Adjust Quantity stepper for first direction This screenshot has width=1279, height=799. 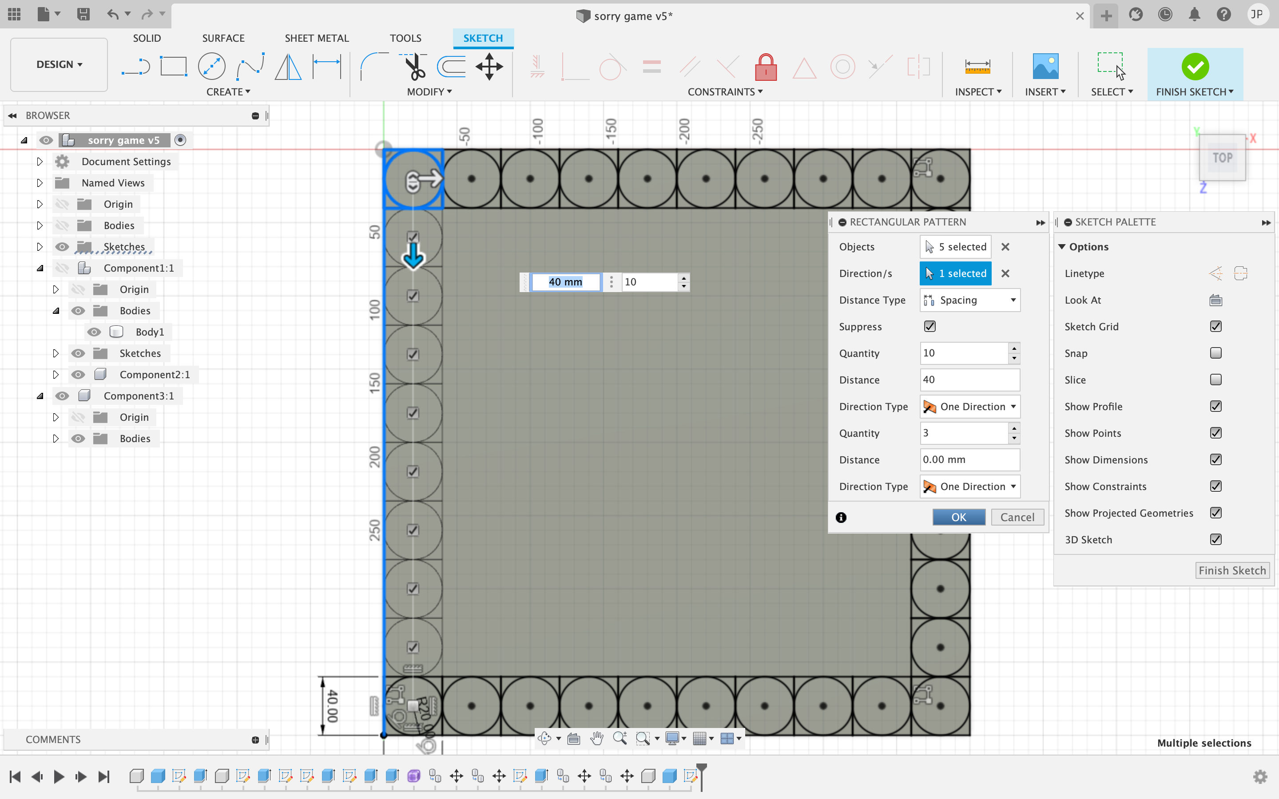click(x=1014, y=352)
